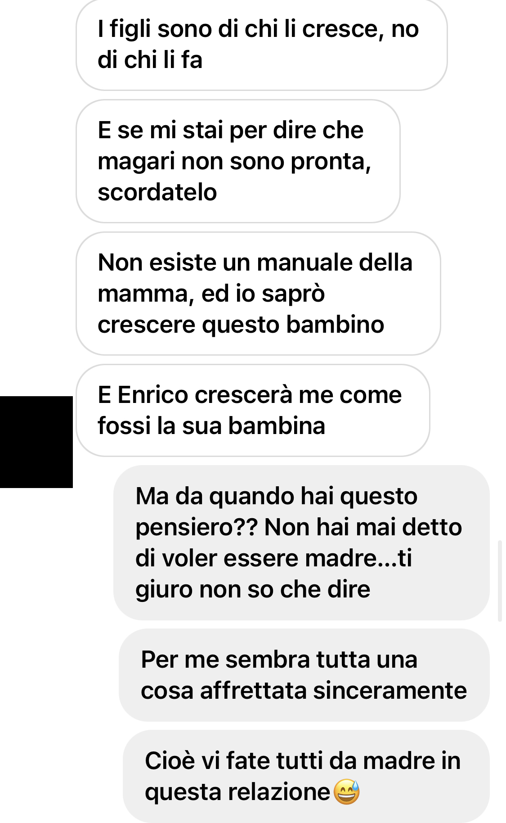
Task: Select message starting "E se mi stai per dire"
Action: tap(238, 161)
